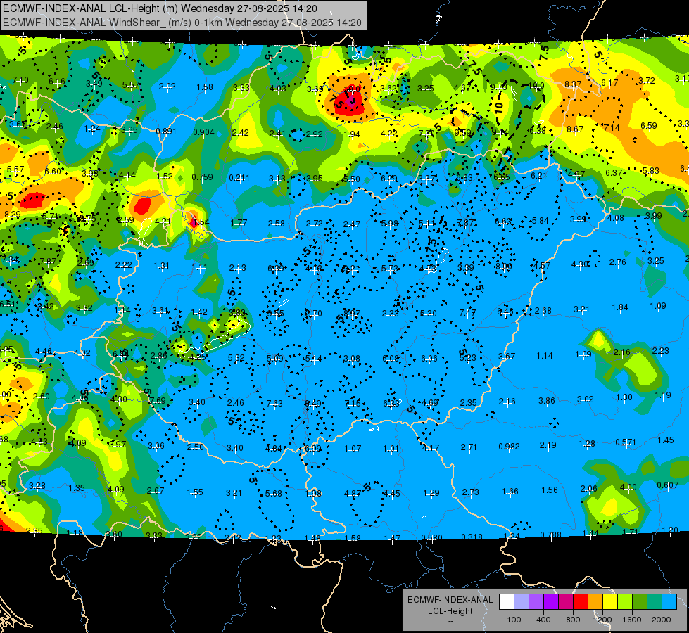Click the sky blue legend swatch
The image size is (689, 633).
(670, 601)
